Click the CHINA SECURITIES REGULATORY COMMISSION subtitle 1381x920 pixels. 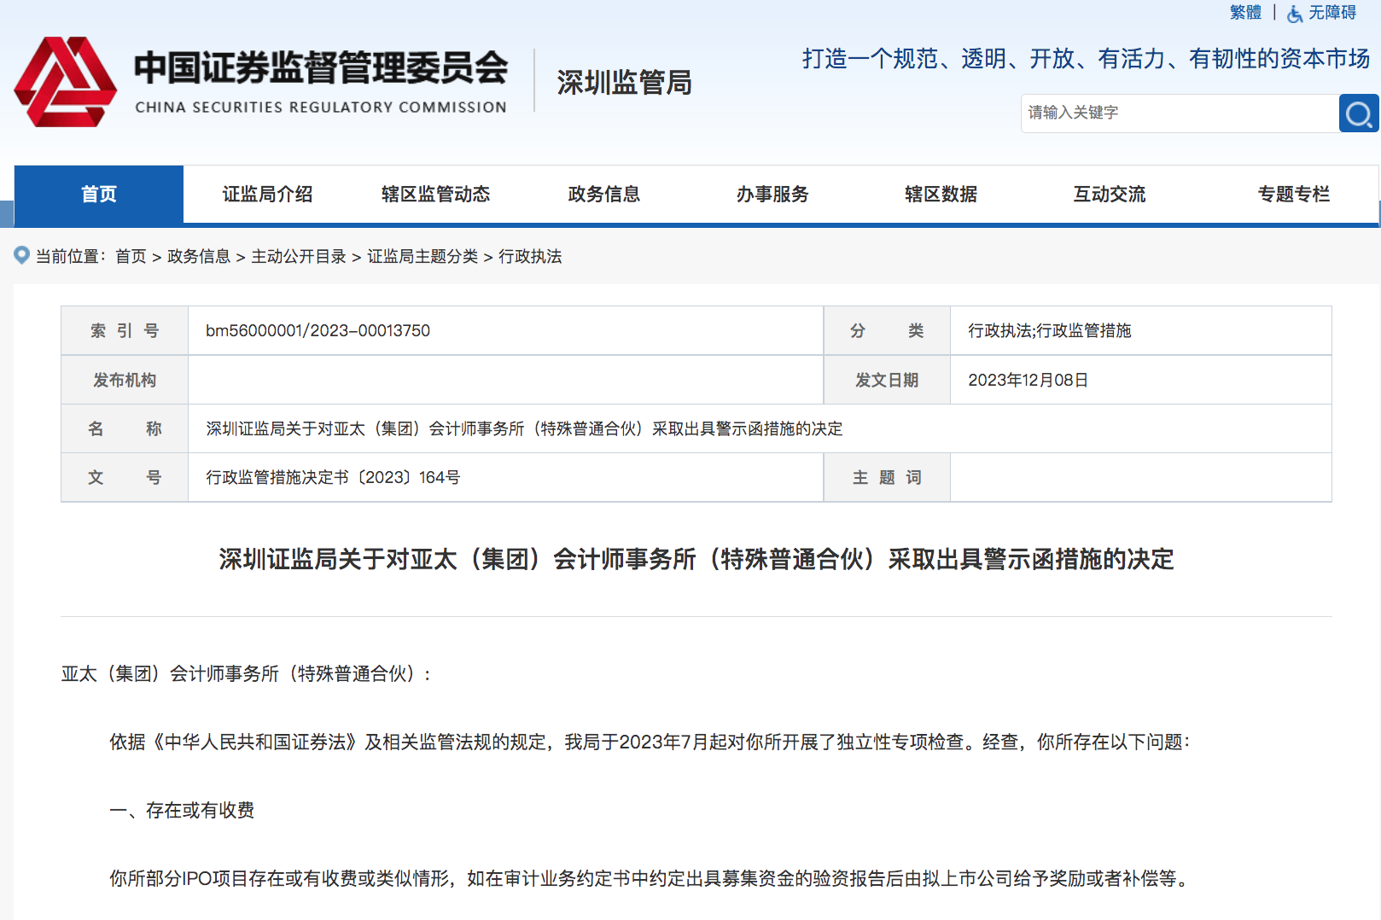321,108
